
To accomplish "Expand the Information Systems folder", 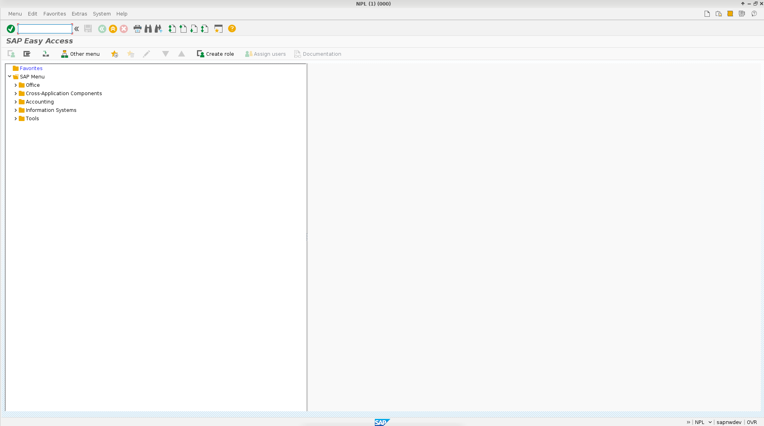I will (x=16, y=110).
